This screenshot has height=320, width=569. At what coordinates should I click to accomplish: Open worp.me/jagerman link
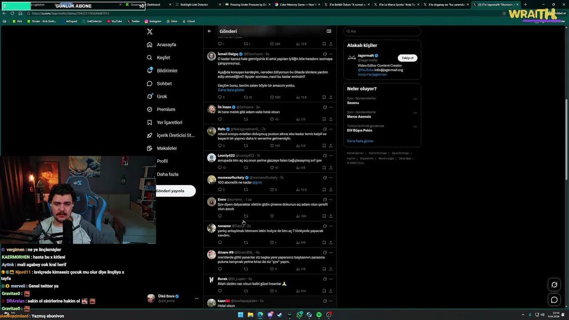tap(372, 75)
